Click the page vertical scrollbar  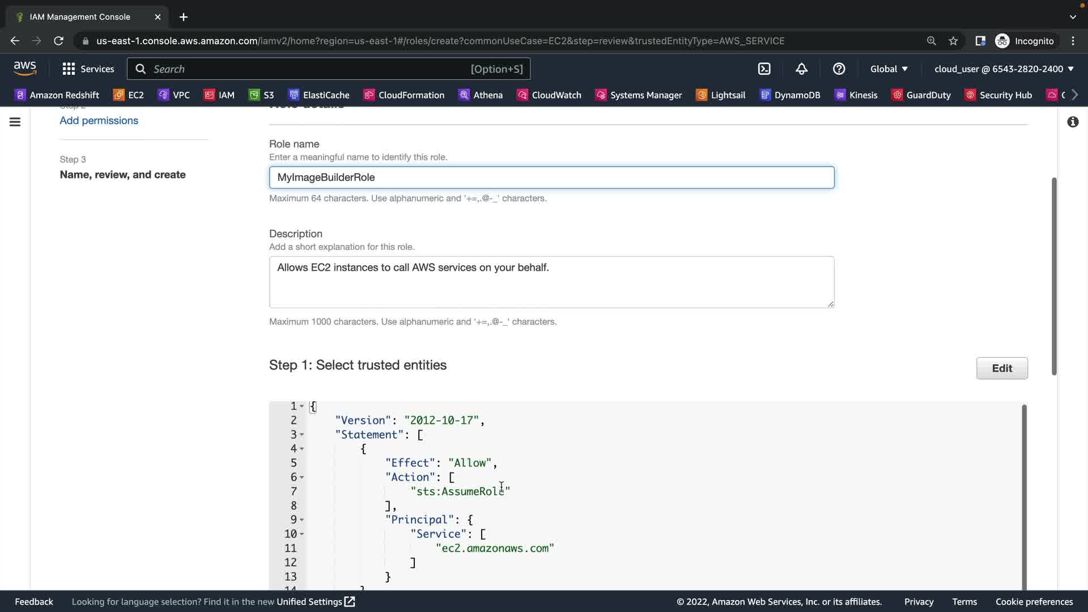[1054, 276]
